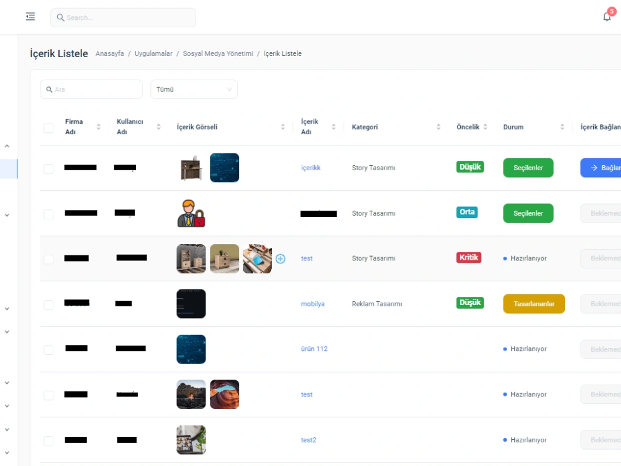Screen dimensions: 621x466
Task: Click the Düşük badge in içerikk row
Action: (x=470, y=167)
